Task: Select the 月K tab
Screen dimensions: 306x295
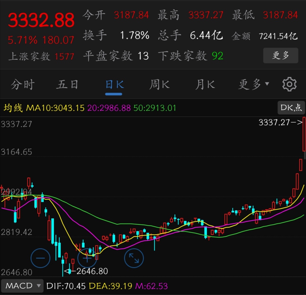Action: (205, 85)
